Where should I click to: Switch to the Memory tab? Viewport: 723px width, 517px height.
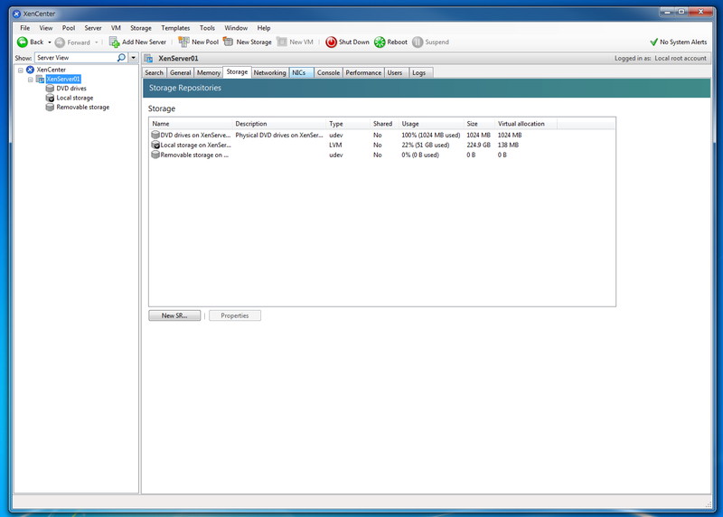pyautogui.click(x=209, y=73)
